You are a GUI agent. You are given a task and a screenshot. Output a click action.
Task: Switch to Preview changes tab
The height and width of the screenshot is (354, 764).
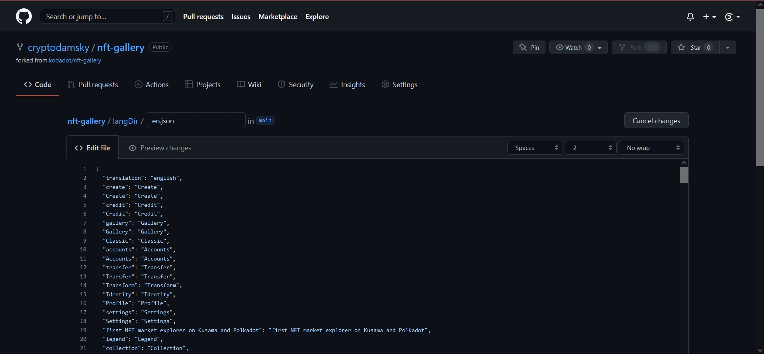tap(160, 148)
